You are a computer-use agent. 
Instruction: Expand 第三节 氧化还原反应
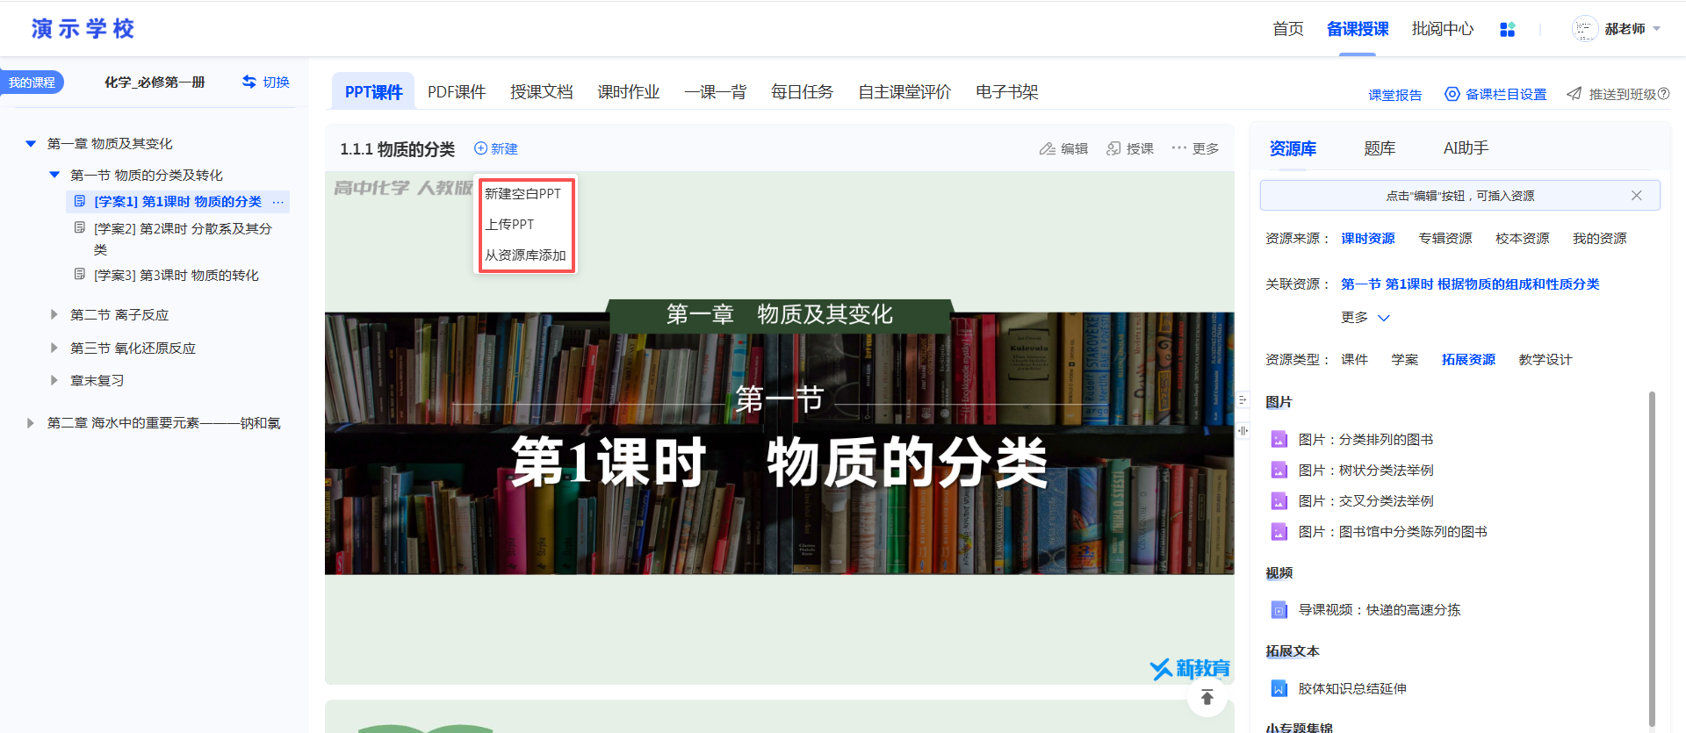pyautogui.click(x=54, y=348)
